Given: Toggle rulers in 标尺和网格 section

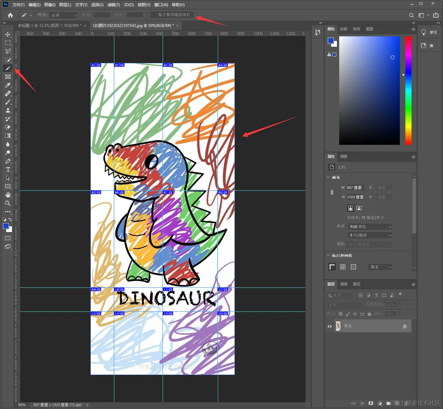Looking at the screenshot, I should coord(332,267).
